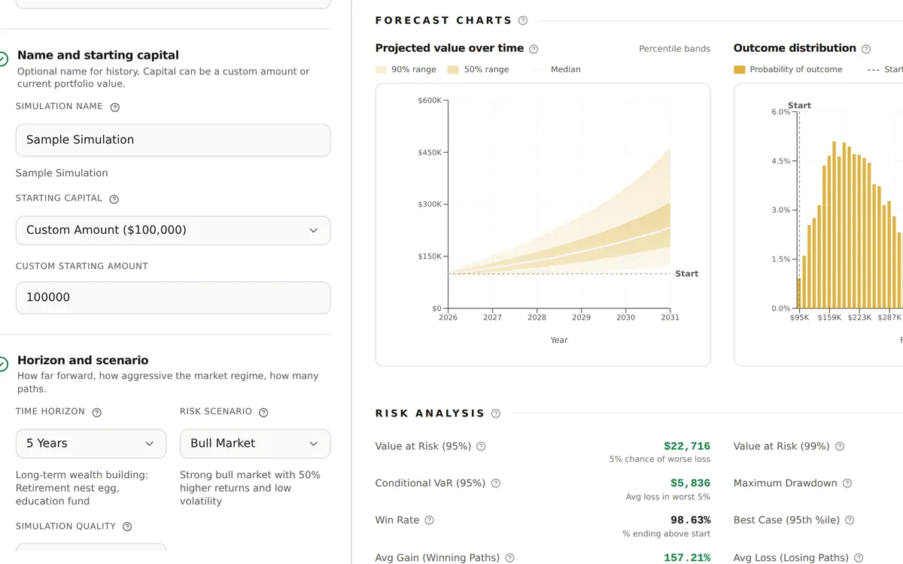Viewport: 903px width, 564px height.
Task: Open help icon beside Risk Scenario label
Action: pyautogui.click(x=263, y=412)
